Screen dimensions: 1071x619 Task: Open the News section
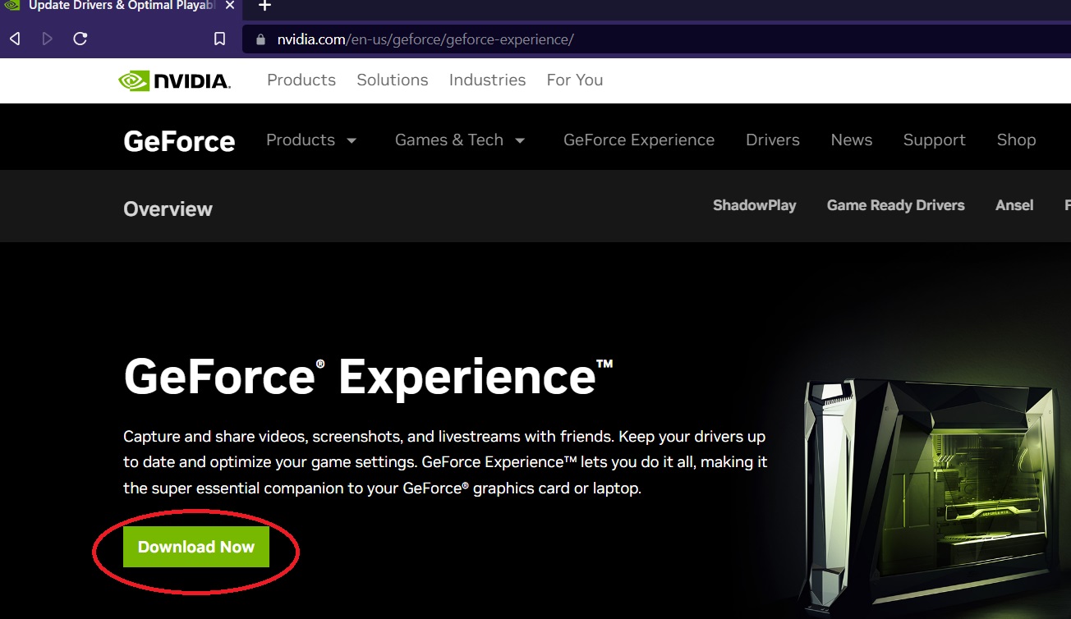852,140
